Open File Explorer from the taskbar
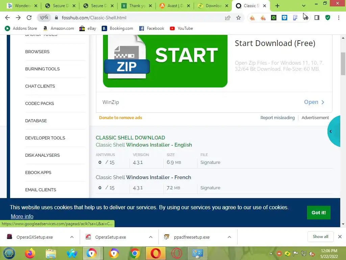The image size is (346, 260). (51, 253)
